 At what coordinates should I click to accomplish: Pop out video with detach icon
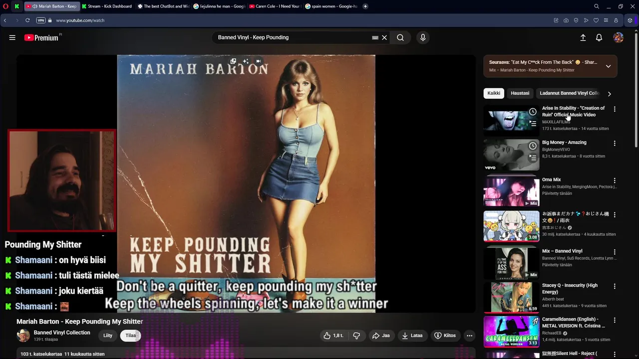point(233,61)
